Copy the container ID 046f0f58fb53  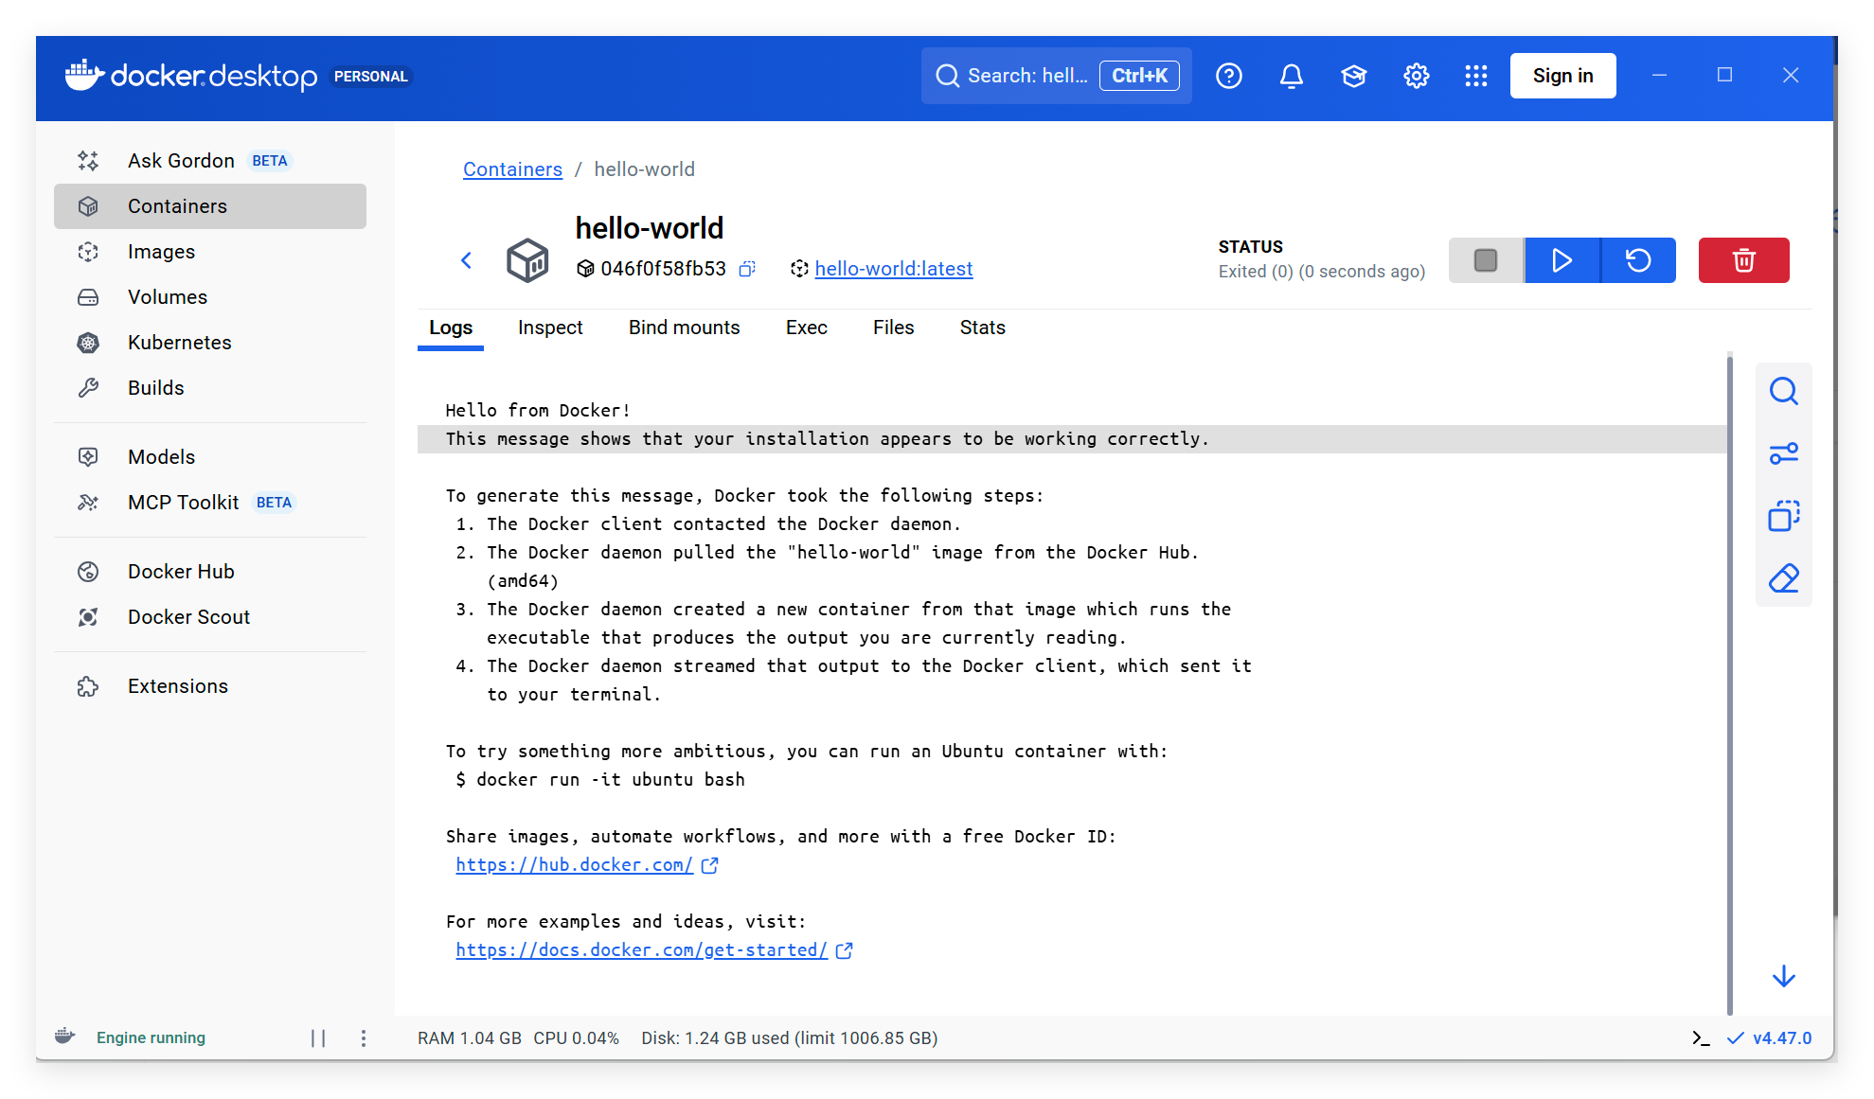(747, 269)
